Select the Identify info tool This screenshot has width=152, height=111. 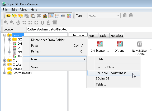tap(42, 23)
